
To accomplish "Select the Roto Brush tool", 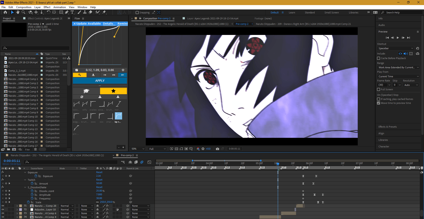I will coord(98,12).
